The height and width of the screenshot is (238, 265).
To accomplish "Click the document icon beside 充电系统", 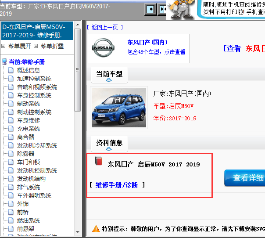I will pos(11,129).
